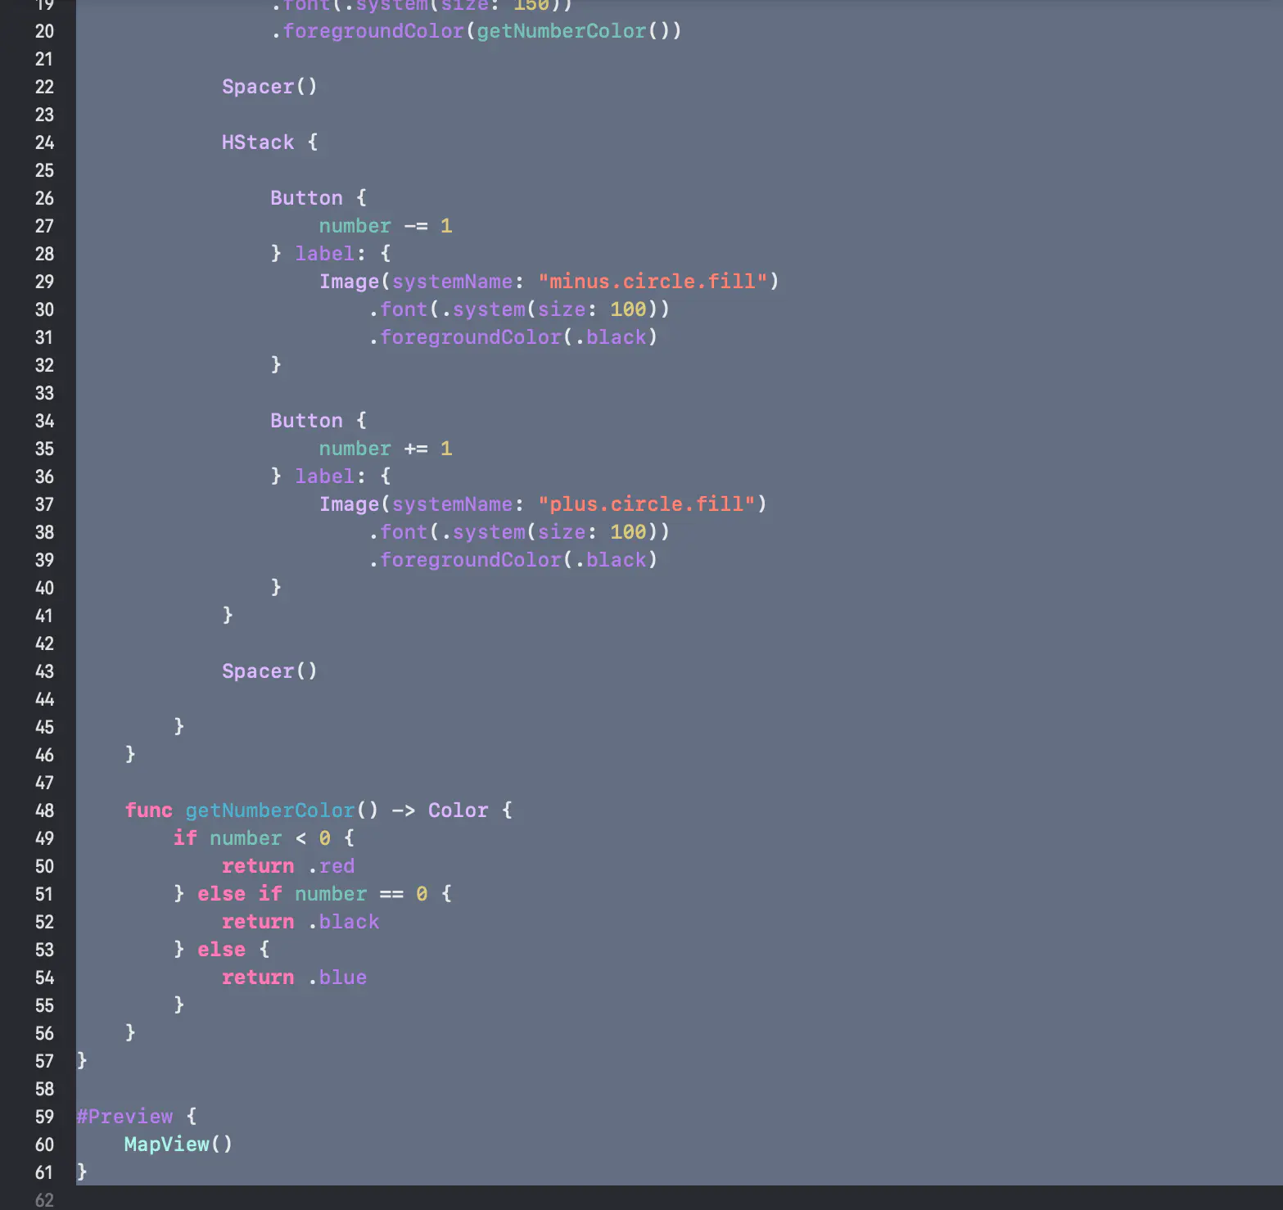Click the "plus.circle.fill" string
Viewport: 1283px width, 1210px height.
click(x=647, y=504)
